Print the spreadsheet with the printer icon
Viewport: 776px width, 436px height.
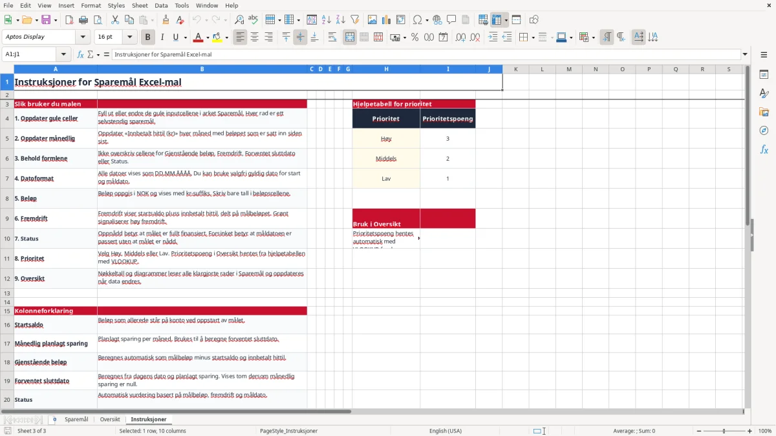(x=83, y=20)
